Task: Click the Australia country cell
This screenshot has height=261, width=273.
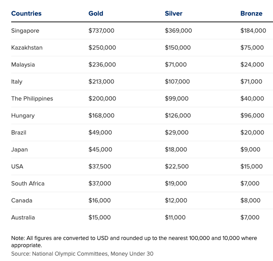Action: tap(23, 217)
